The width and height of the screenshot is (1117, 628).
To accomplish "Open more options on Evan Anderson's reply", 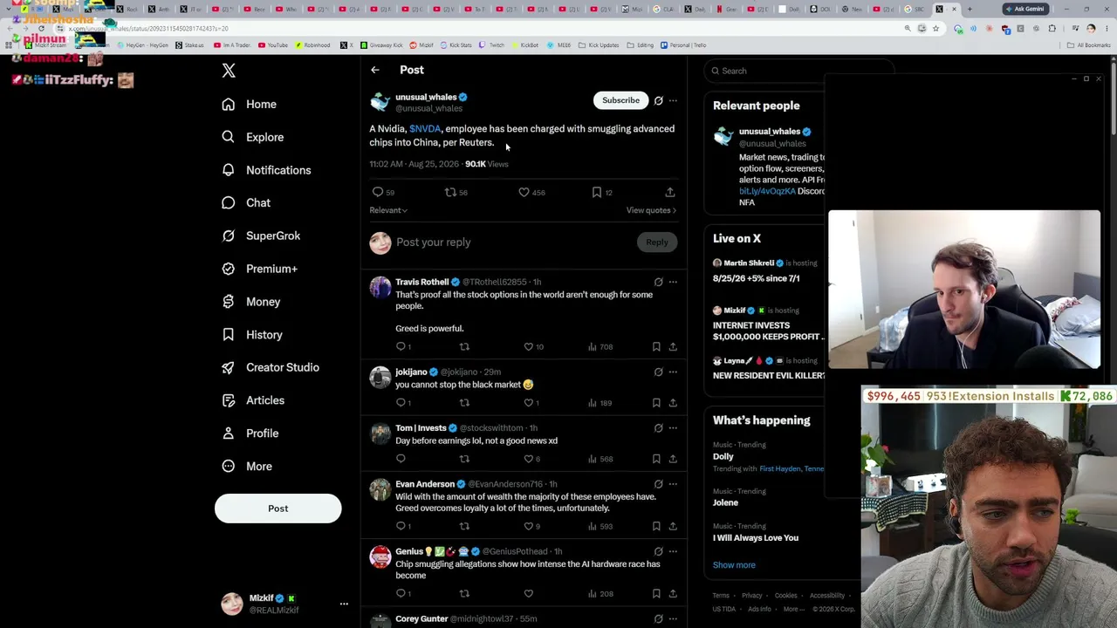I will coord(673,484).
